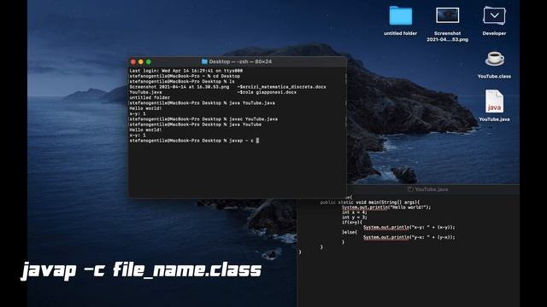Click the 'javap - c' prompt line
This screenshot has height=307, width=547.
(194, 141)
